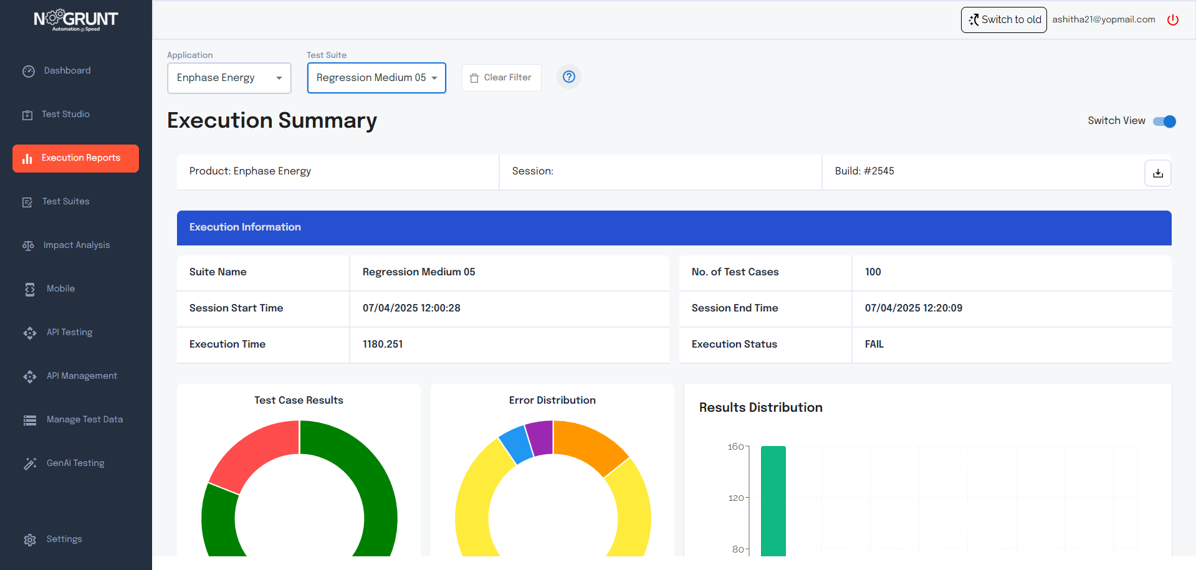The image size is (1196, 570).
Task: Click the teal bar in Results Distribution
Action: click(773, 501)
